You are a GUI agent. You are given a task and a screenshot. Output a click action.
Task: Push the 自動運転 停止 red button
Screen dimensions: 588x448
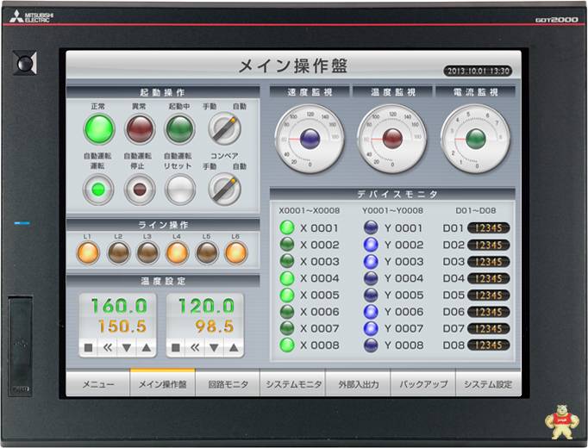(140, 190)
